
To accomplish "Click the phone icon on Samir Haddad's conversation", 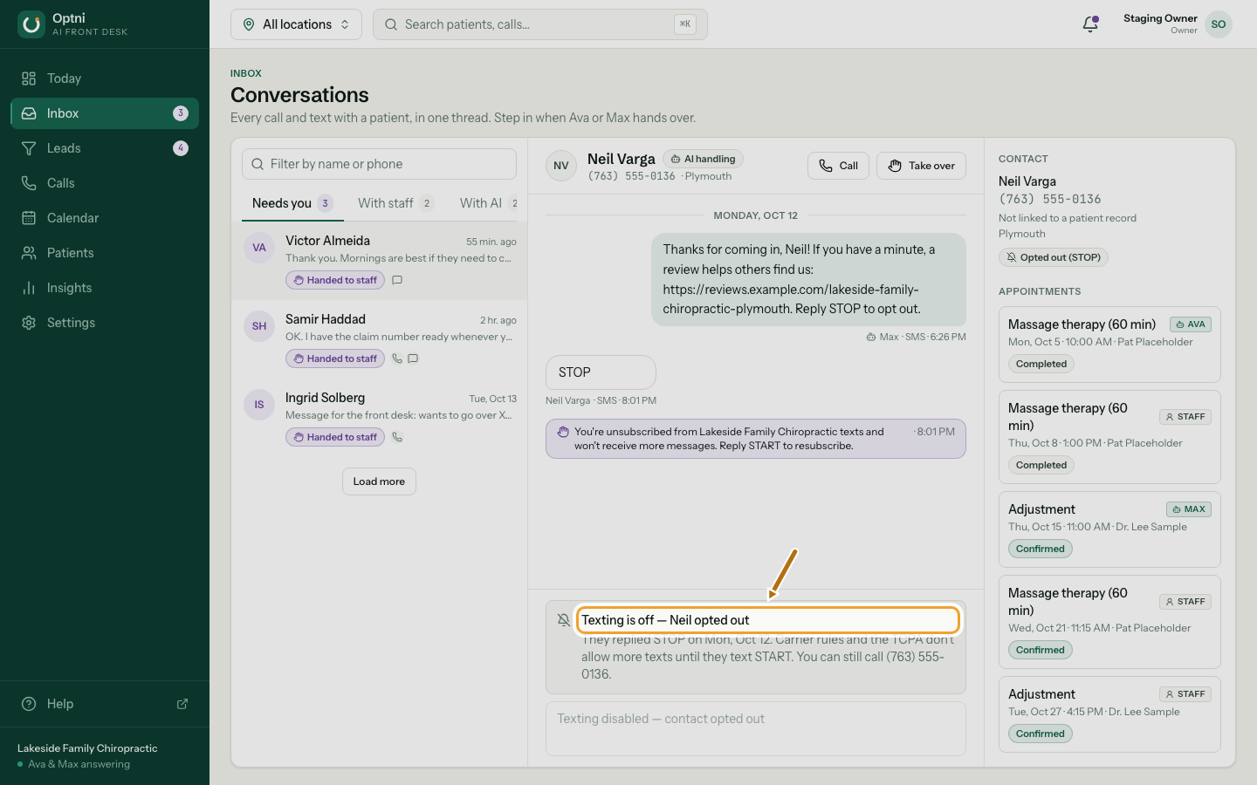I will coord(397,358).
